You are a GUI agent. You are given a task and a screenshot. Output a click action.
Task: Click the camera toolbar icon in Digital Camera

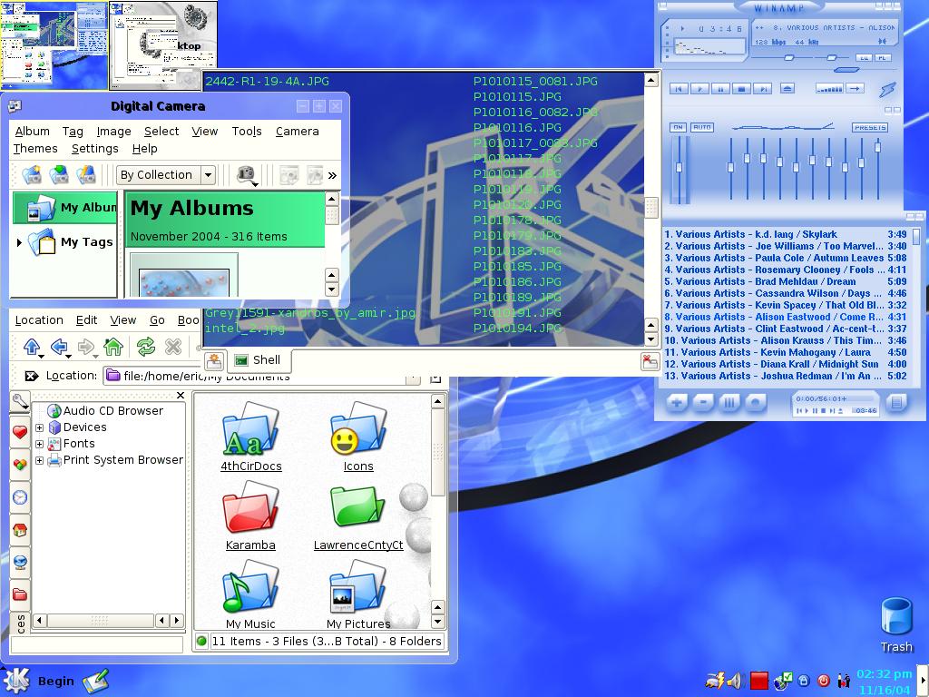(246, 175)
